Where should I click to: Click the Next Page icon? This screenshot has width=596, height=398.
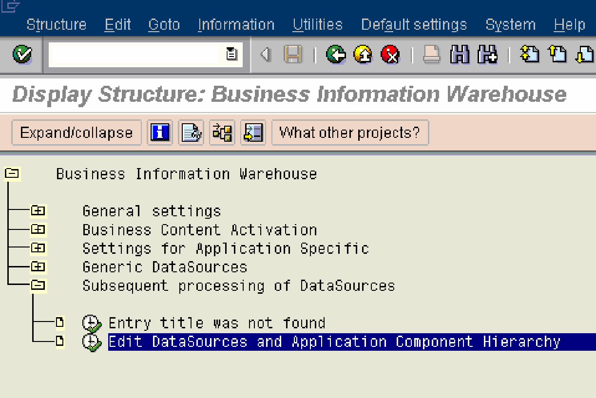[x=585, y=54]
